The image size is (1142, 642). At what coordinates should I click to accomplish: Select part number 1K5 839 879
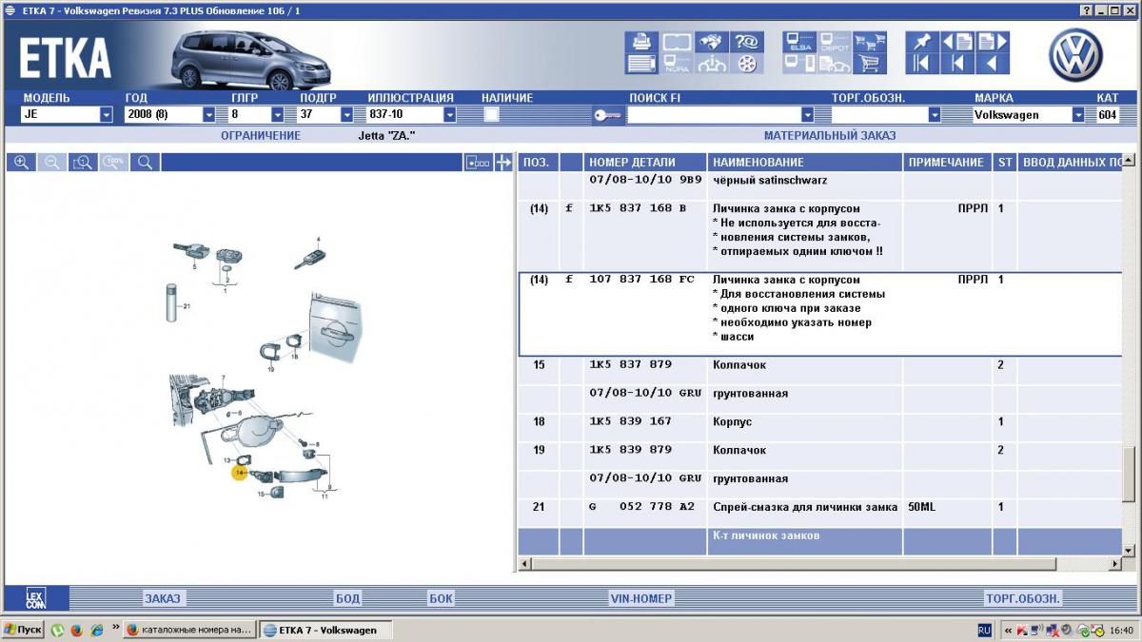click(x=631, y=451)
